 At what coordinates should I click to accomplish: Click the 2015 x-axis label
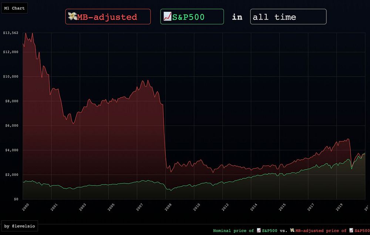pyautogui.click(x=282, y=207)
